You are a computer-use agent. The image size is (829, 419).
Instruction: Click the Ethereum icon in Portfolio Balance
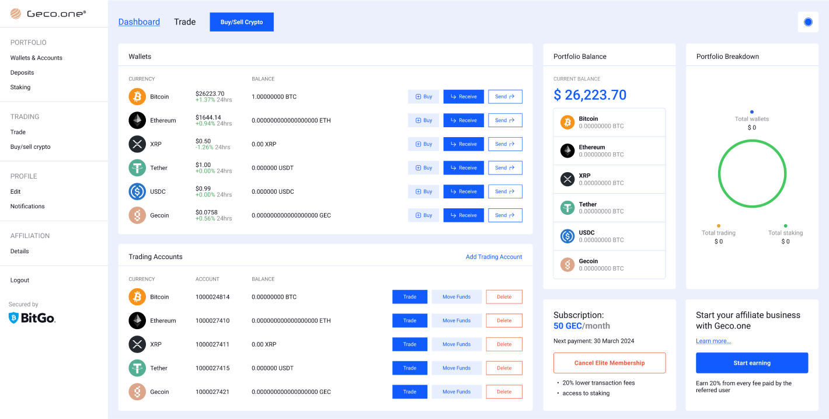pyautogui.click(x=567, y=150)
